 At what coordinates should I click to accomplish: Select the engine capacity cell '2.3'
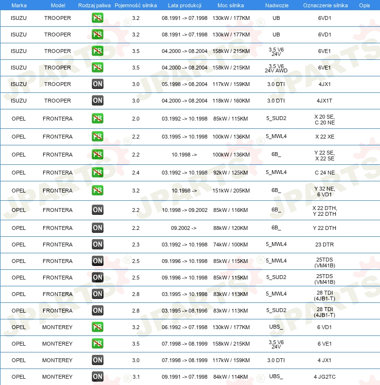(136, 245)
